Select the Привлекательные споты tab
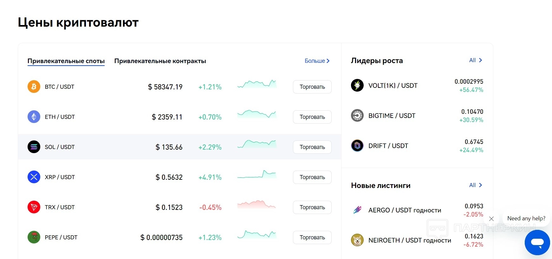Screen dimensions: 552x259 pyautogui.click(x=66, y=61)
